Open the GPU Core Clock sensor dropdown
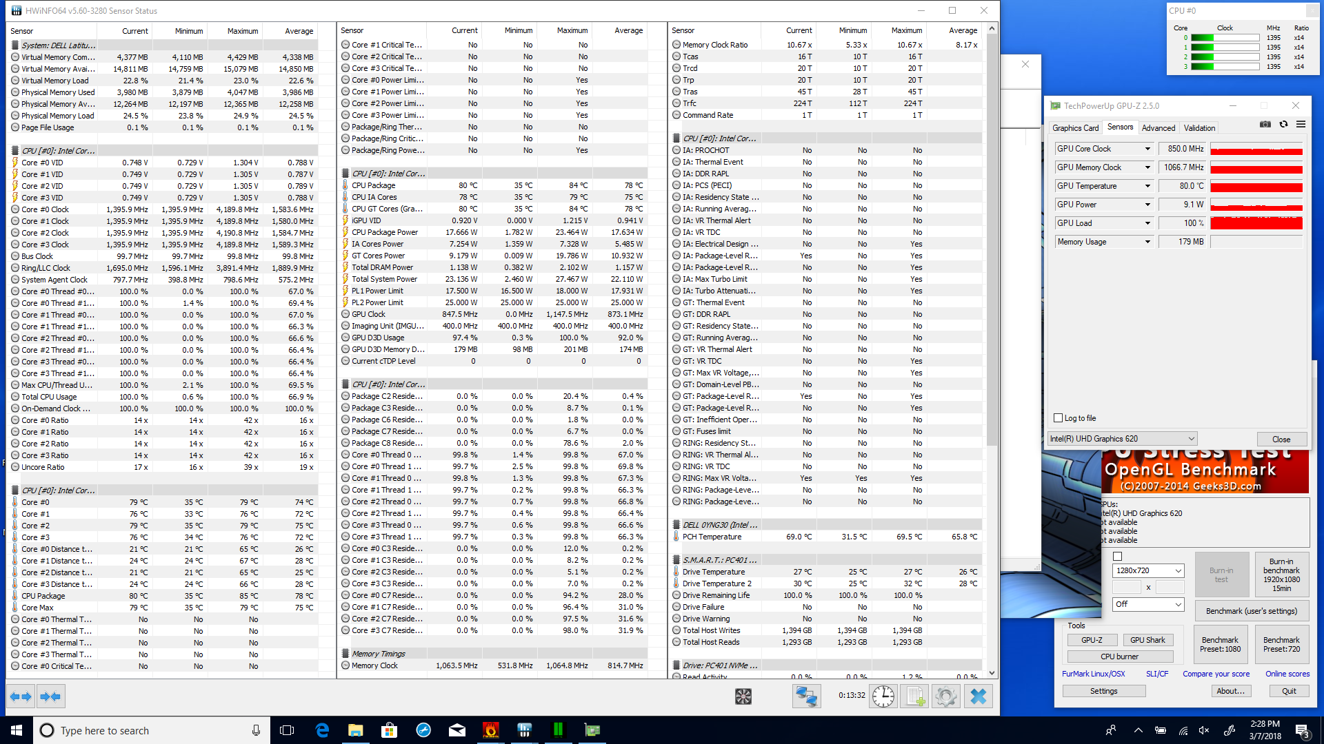This screenshot has height=744, width=1324. tap(1147, 149)
